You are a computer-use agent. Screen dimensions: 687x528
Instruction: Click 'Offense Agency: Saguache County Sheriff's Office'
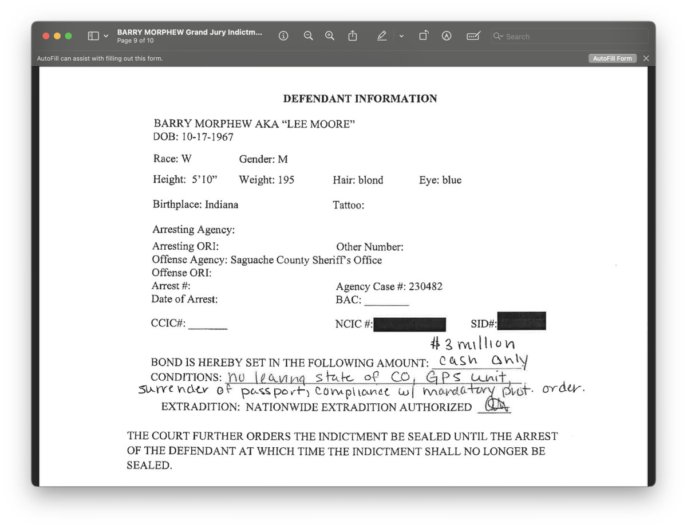click(267, 260)
